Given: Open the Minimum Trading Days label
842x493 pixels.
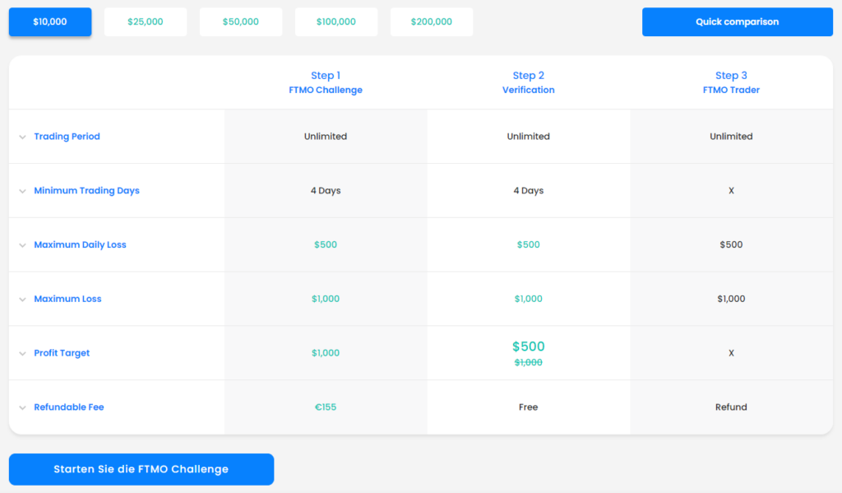Looking at the screenshot, I should point(86,191).
